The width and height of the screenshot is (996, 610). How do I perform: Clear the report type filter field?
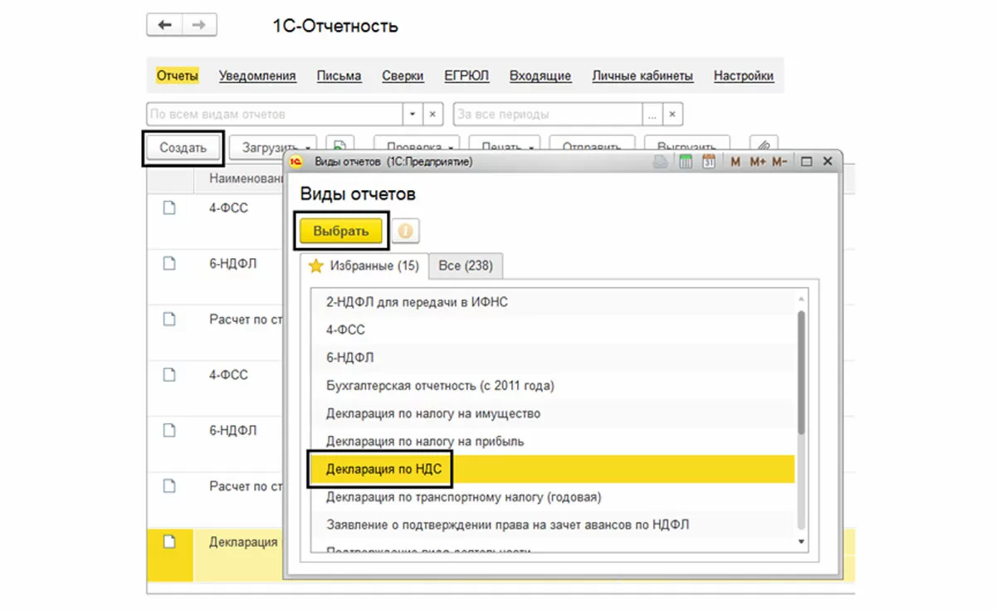click(433, 115)
